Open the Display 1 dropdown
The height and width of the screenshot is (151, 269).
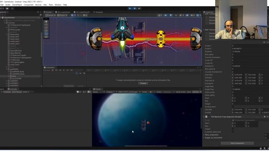pos(112,92)
